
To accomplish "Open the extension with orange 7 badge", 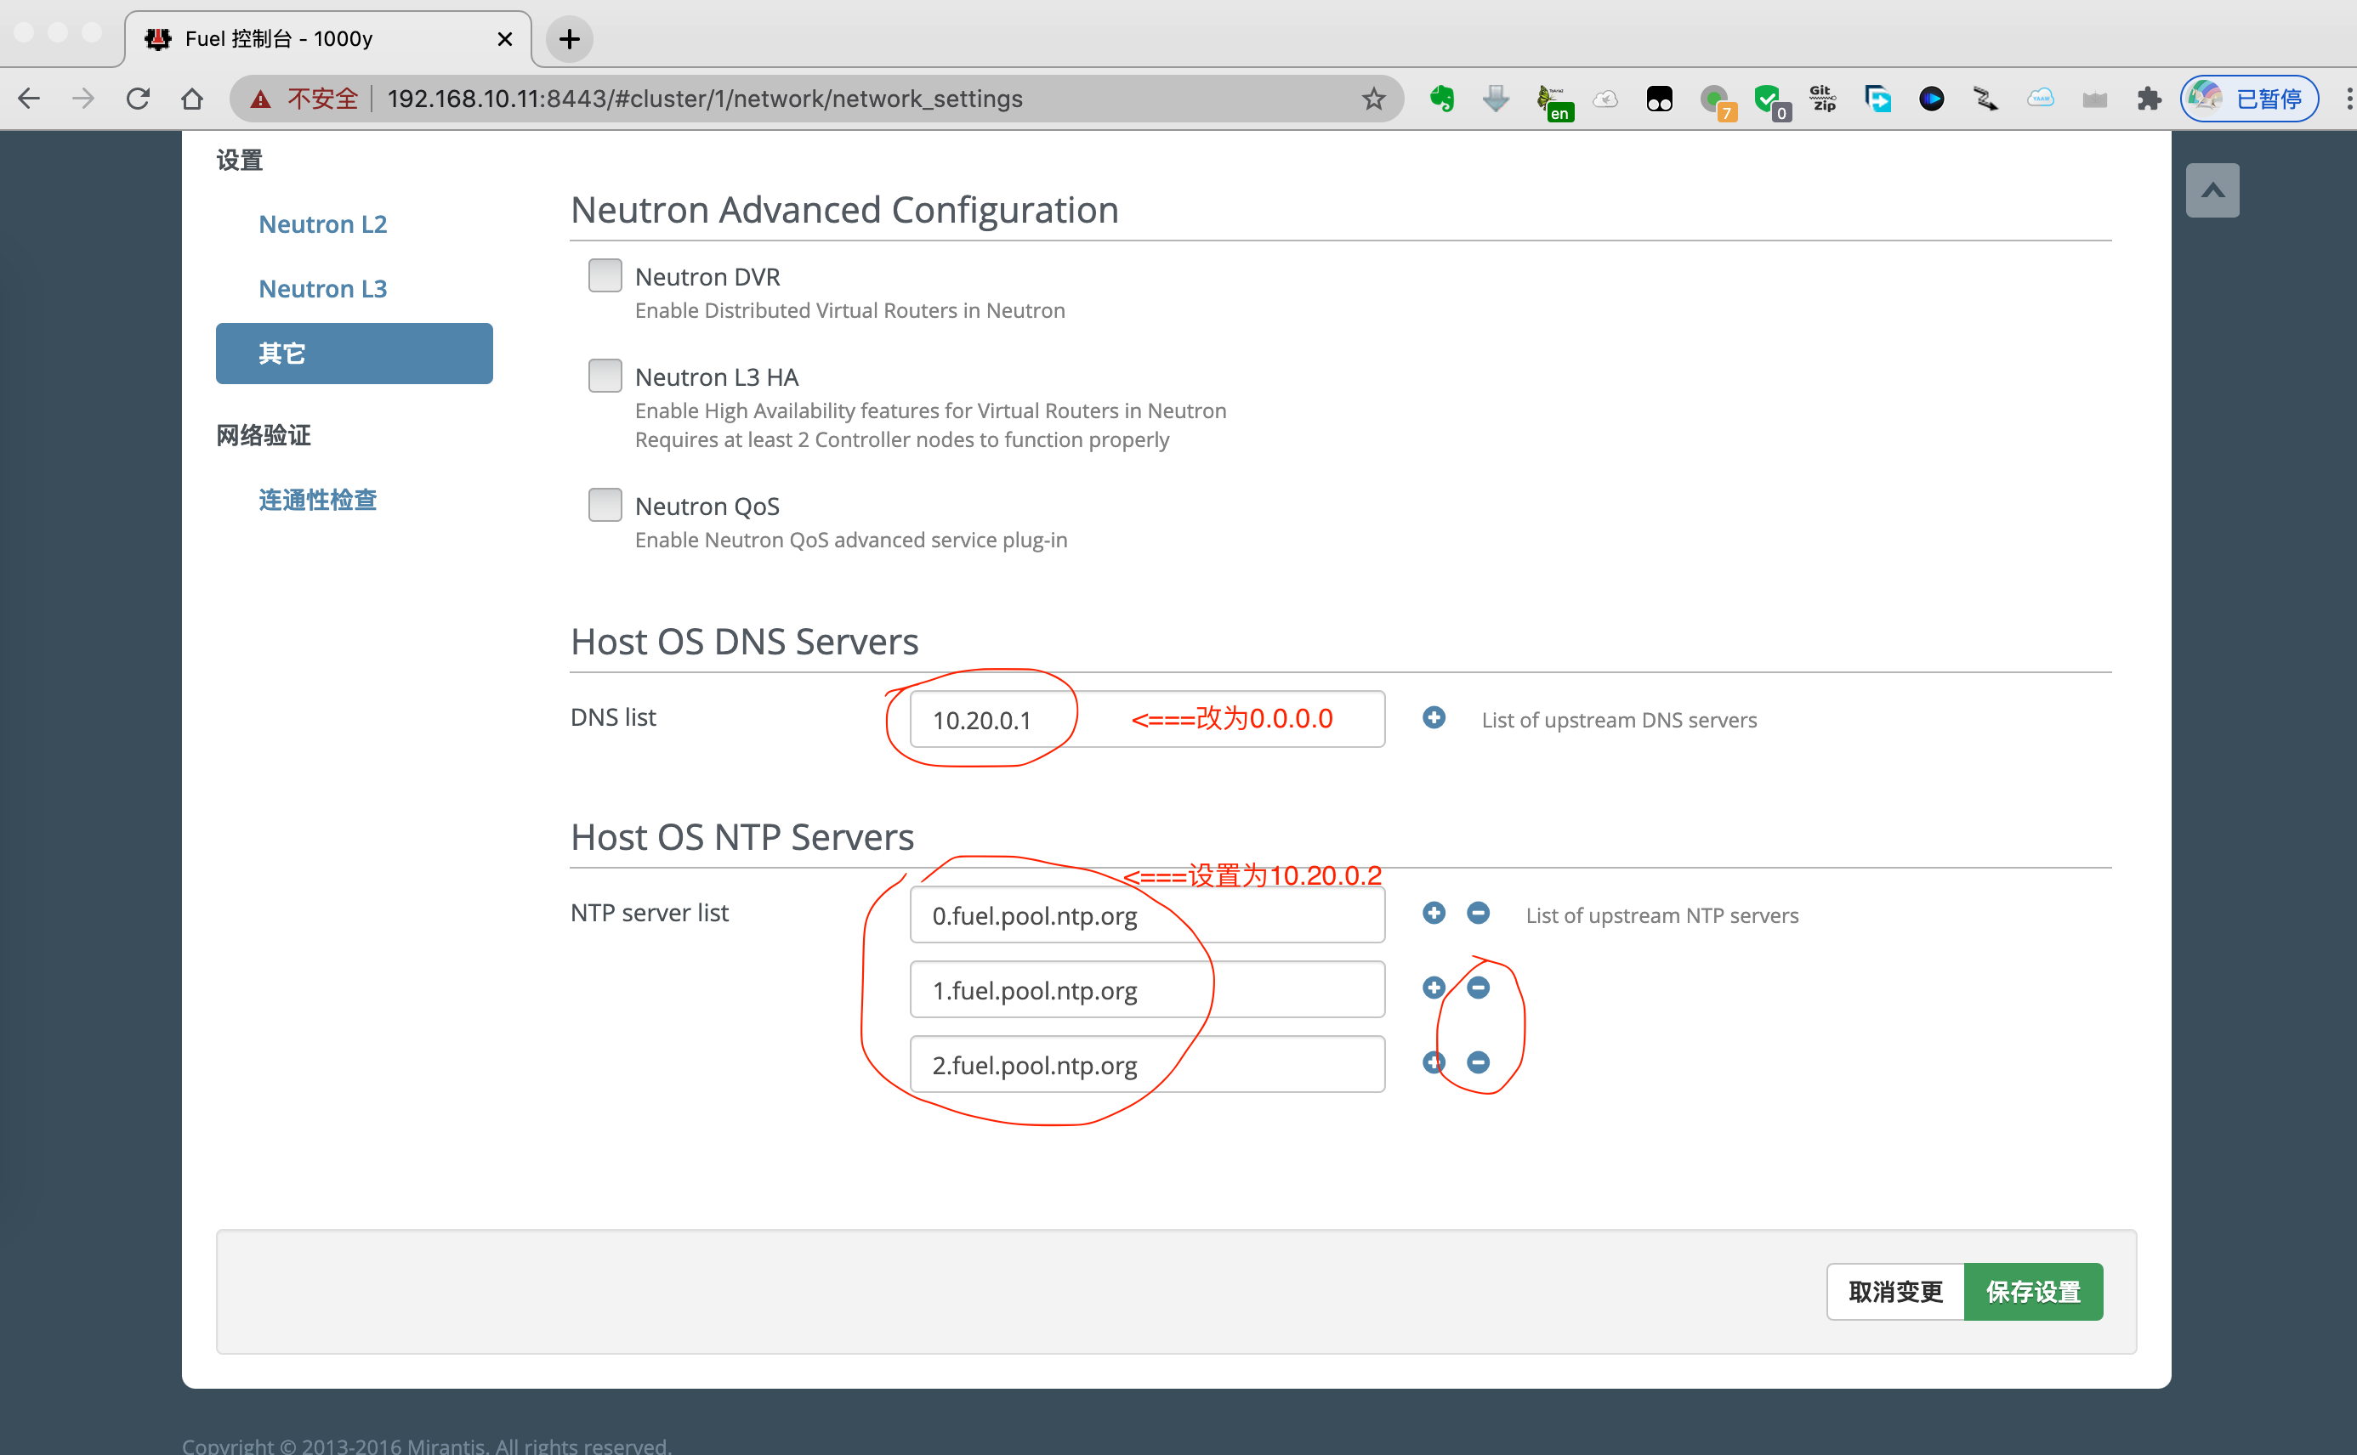I will click(x=1716, y=102).
